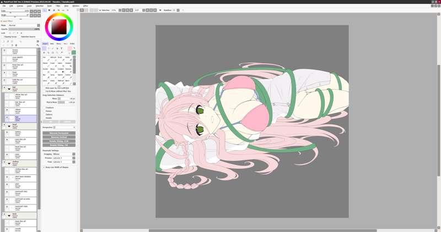Open the Layer menu
The height and width of the screenshot is (232, 441).
tap(29, 6)
